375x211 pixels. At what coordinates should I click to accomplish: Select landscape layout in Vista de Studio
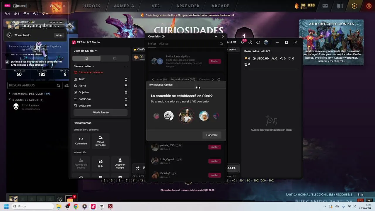click(115, 58)
